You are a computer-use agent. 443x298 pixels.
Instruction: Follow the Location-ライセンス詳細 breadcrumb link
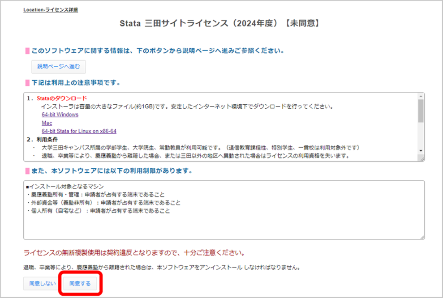(x=51, y=10)
